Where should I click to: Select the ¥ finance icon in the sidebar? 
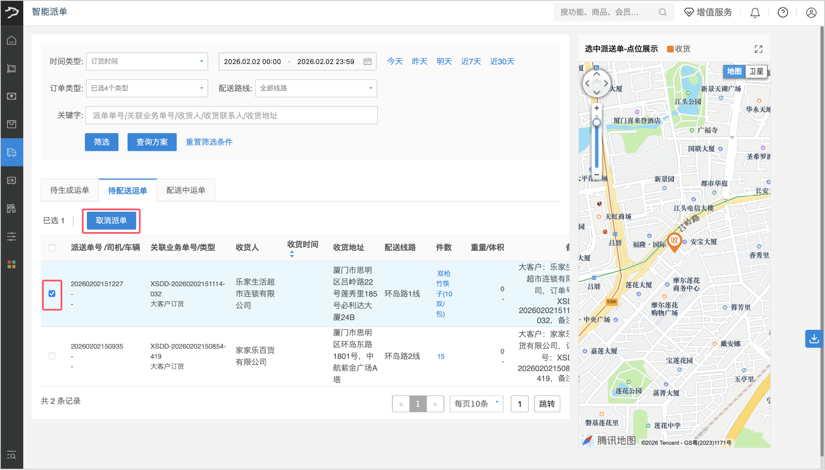[x=12, y=96]
